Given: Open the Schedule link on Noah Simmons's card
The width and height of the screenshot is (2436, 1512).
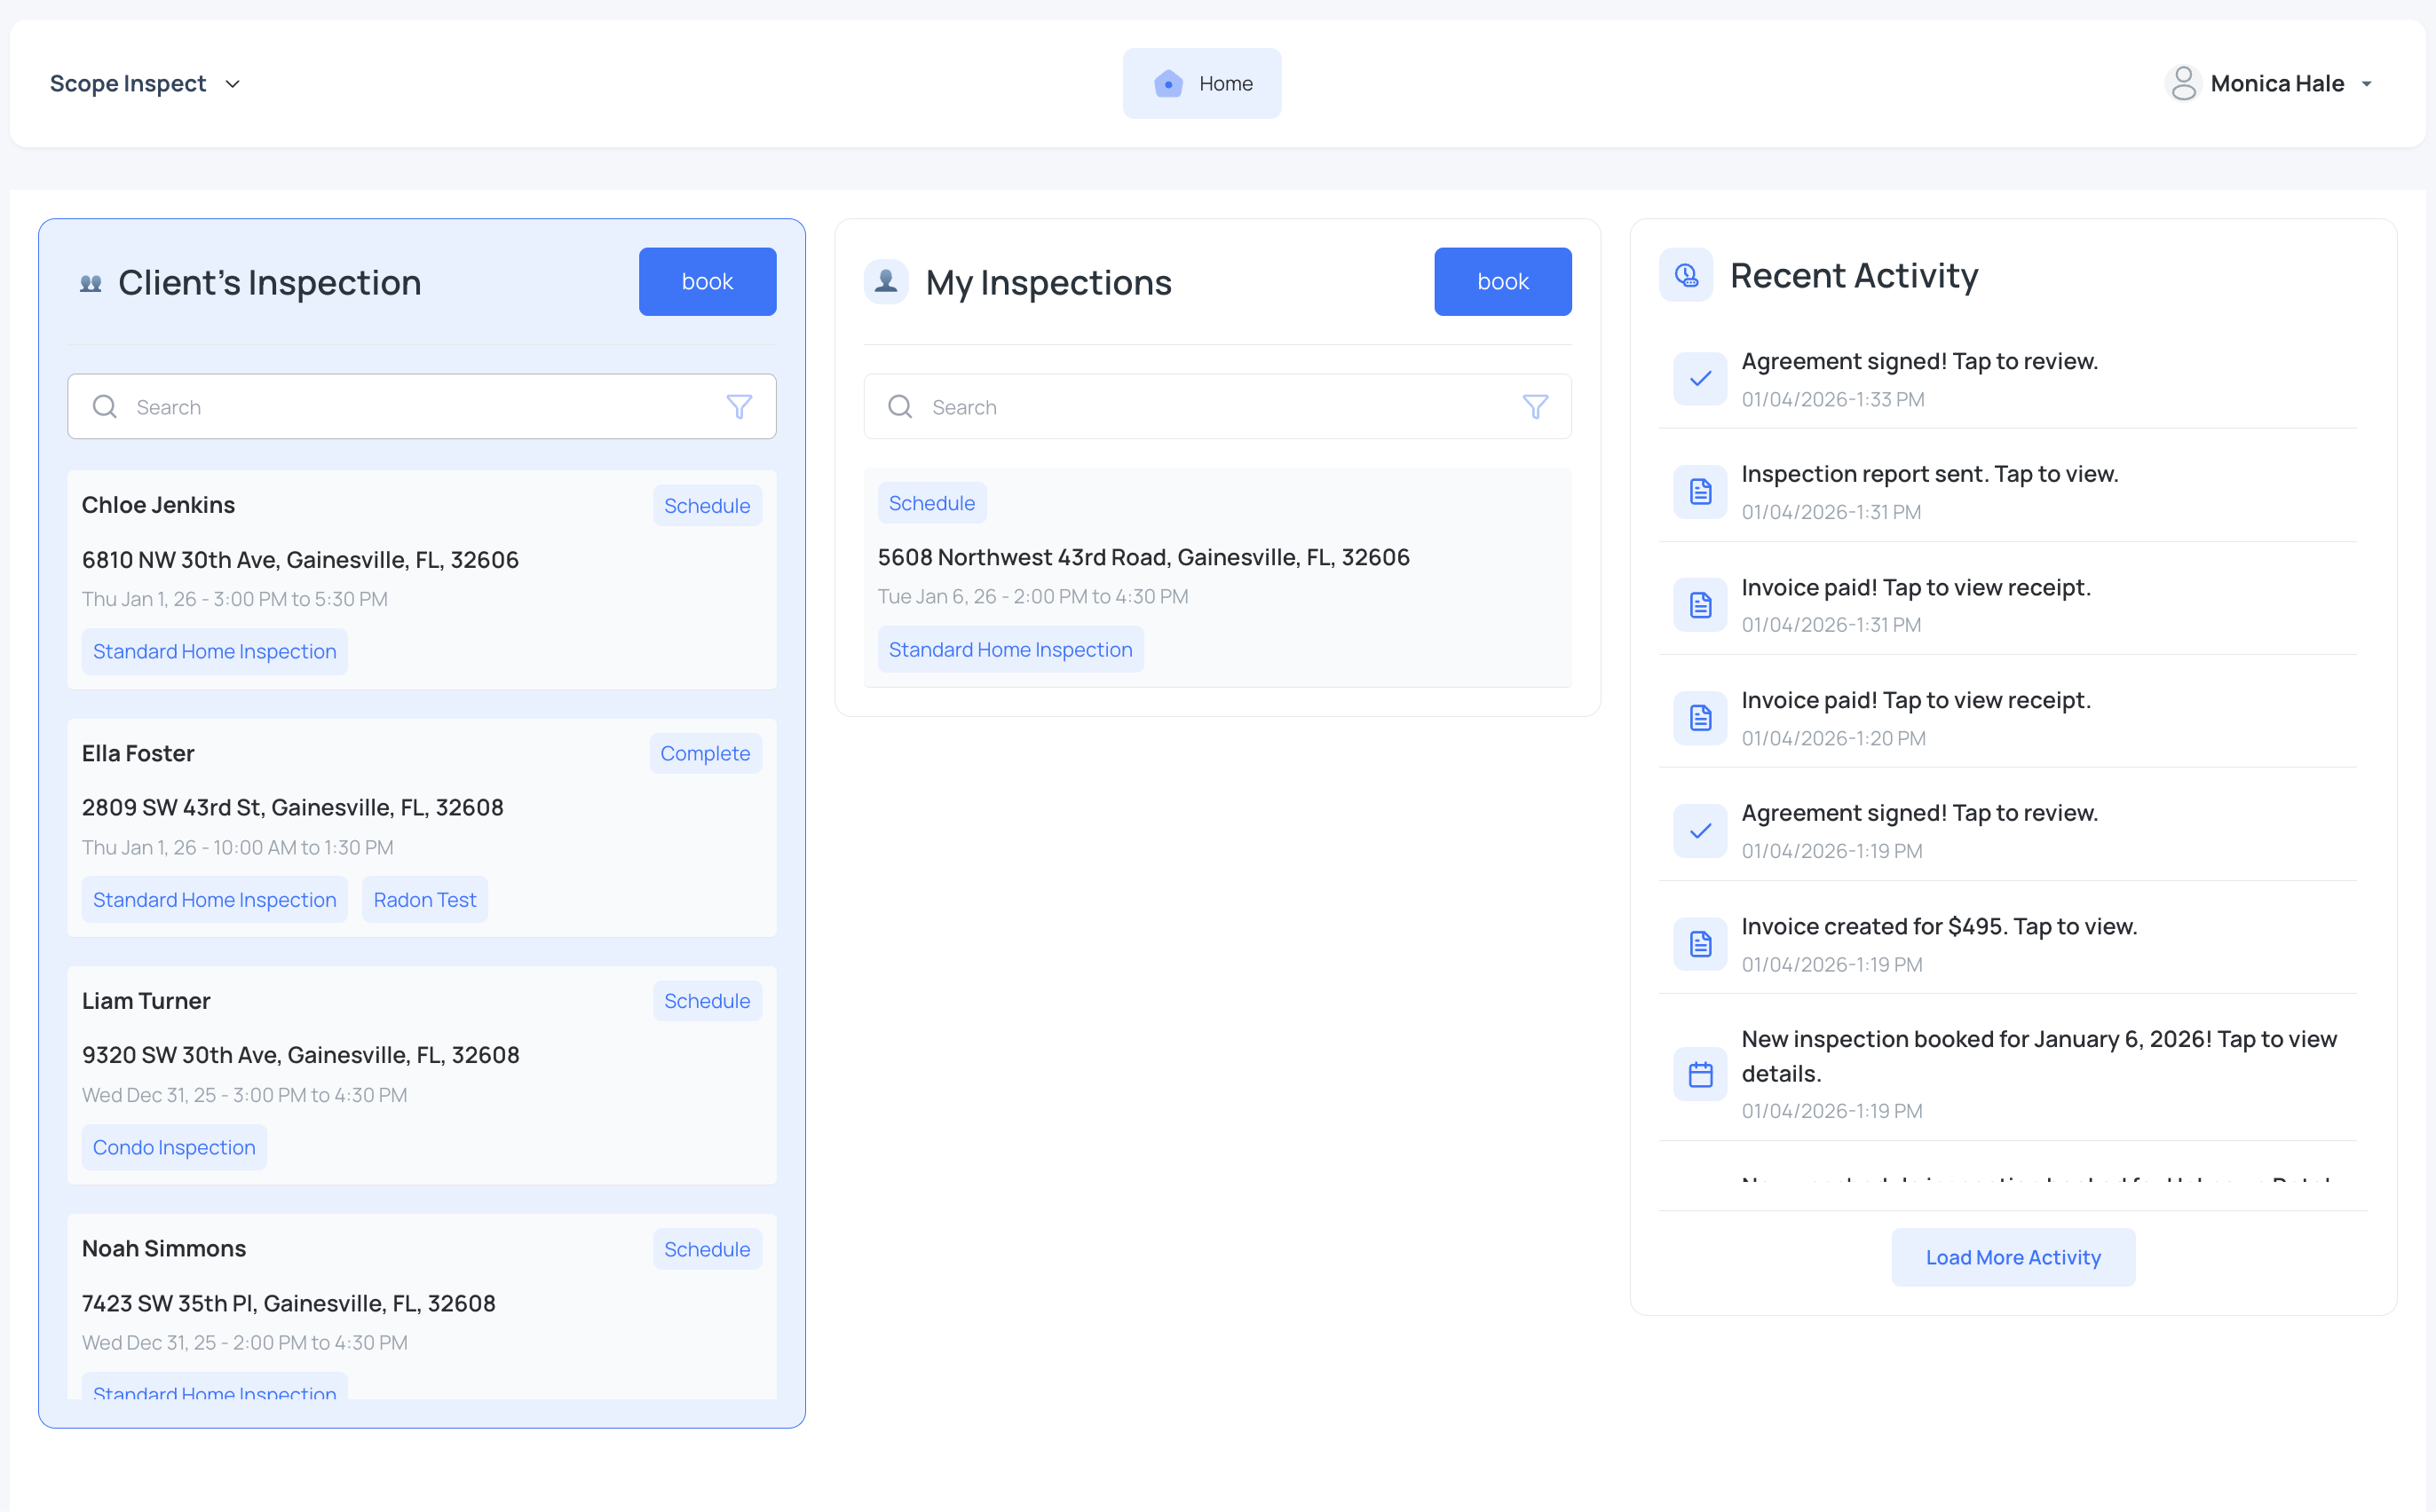Looking at the screenshot, I should (707, 1249).
